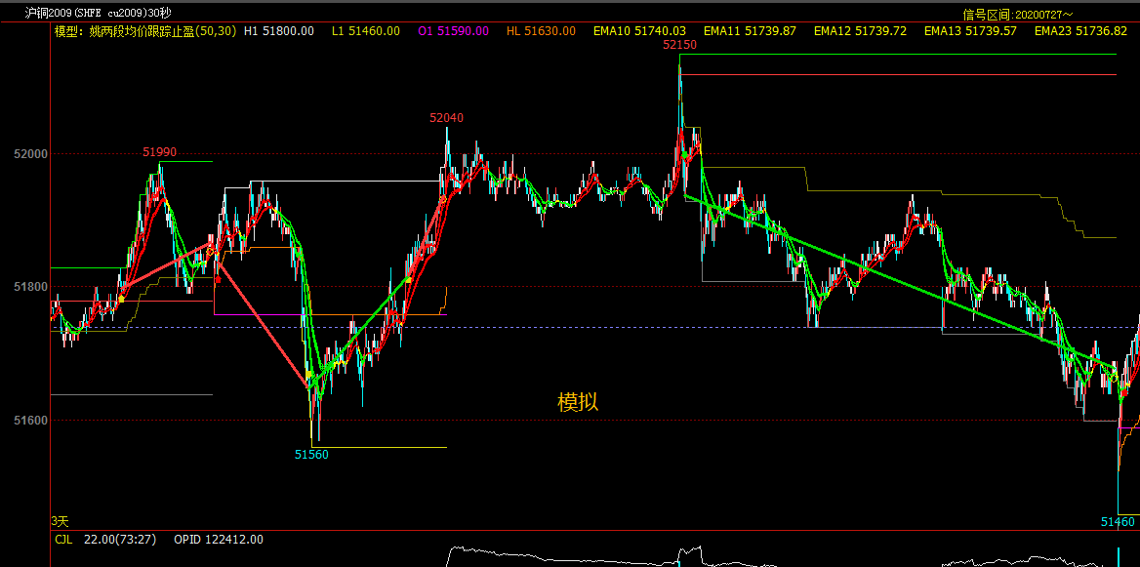Select the L1 51460.00 indicator label

366,31
